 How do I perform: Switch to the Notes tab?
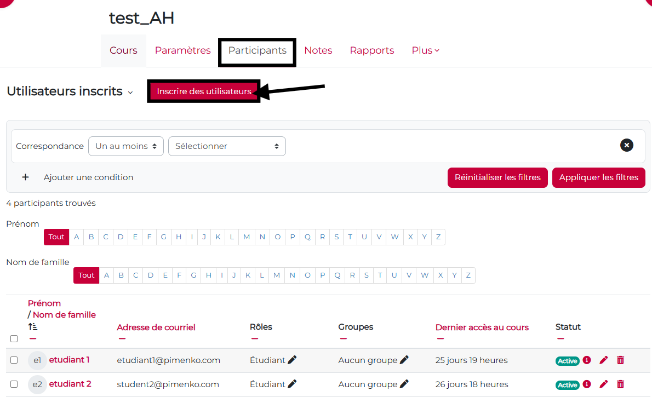point(318,50)
